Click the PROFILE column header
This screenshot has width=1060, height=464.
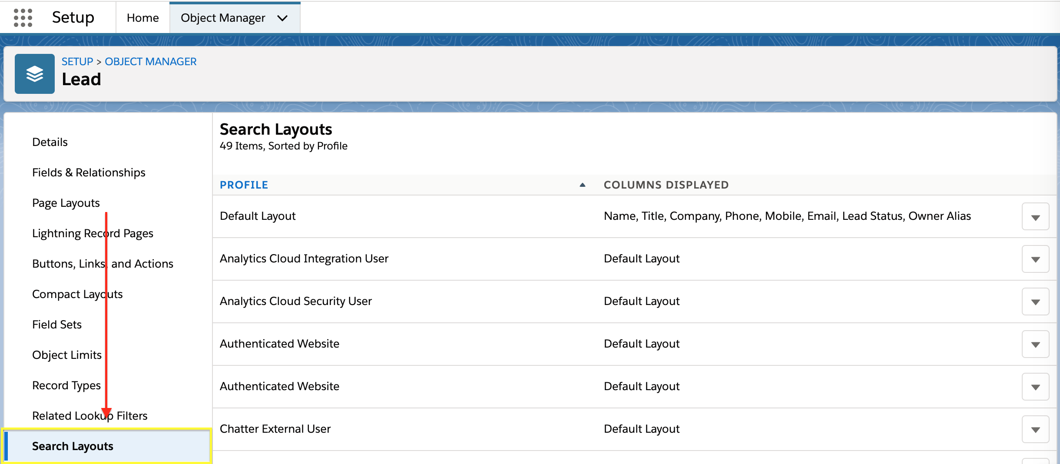[x=244, y=185]
